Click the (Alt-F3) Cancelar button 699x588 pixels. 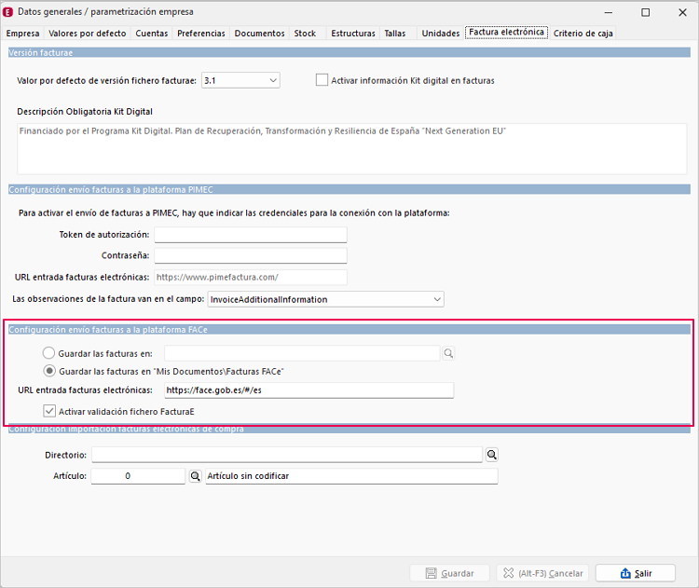point(542,573)
